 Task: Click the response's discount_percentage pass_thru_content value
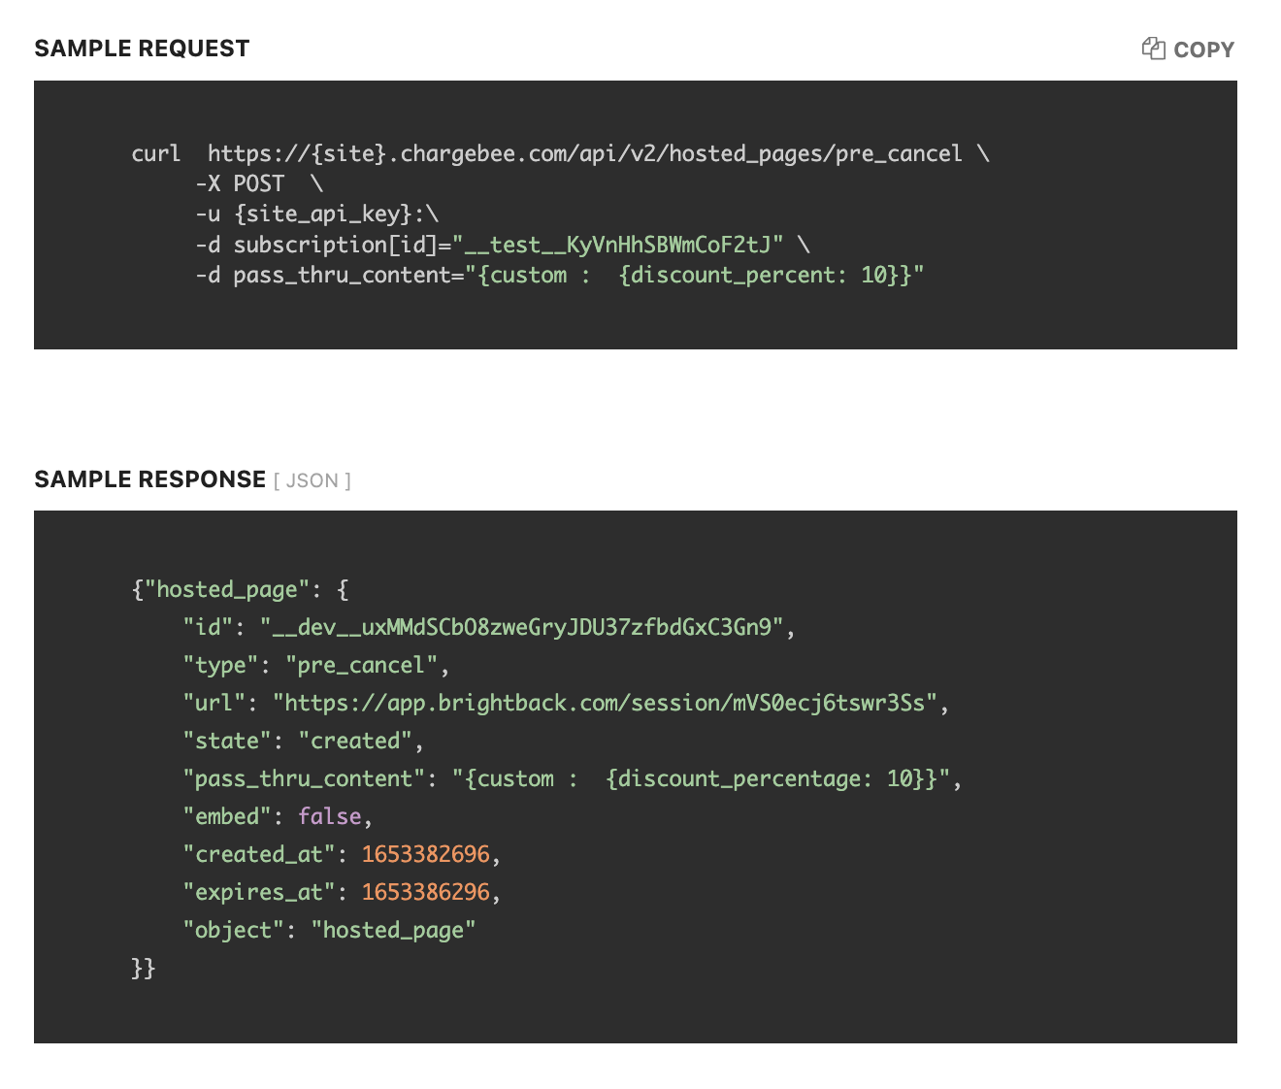coord(701,778)
